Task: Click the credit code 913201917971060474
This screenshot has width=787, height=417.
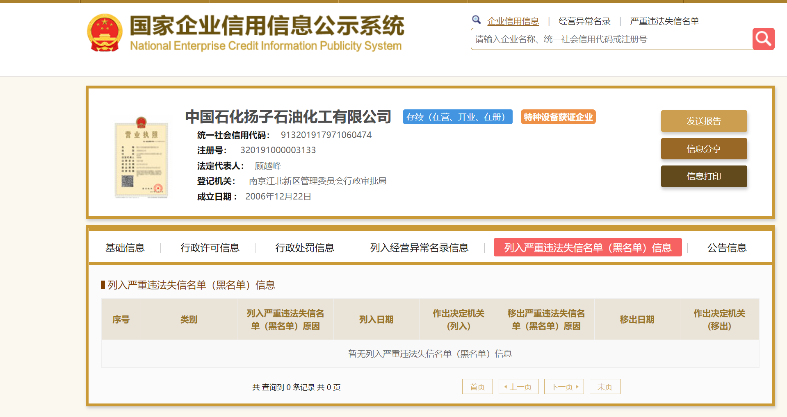Action: pos(326,135)
